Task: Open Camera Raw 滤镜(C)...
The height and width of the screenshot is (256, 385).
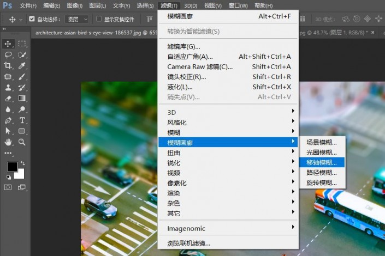Action: pyautogui.click(x=228, y=66)
